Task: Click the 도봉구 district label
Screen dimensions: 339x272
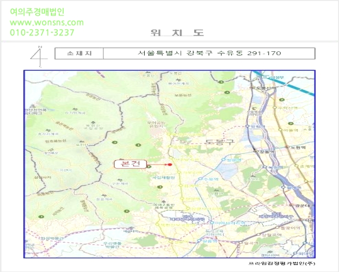Action: pos(220,142)
